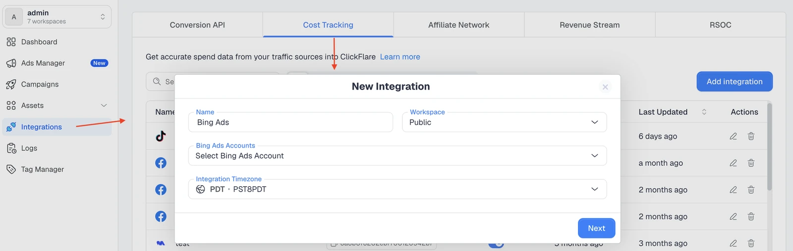
Task: Switch to the Affiliate Network tab
Action: (x=459, y=25)
